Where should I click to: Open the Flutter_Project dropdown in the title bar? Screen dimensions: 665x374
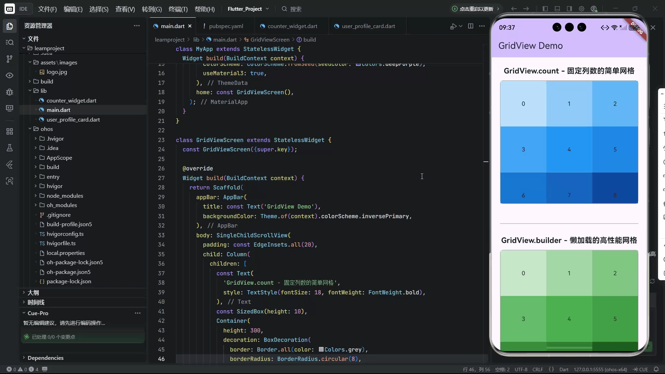(248, 9)
